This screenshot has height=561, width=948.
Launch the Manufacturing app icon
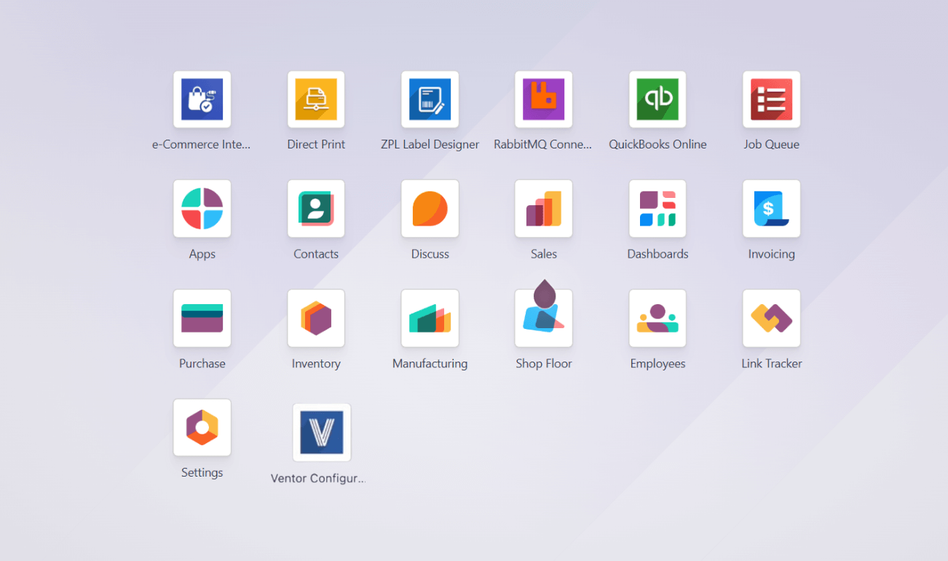tap(430, 318)
